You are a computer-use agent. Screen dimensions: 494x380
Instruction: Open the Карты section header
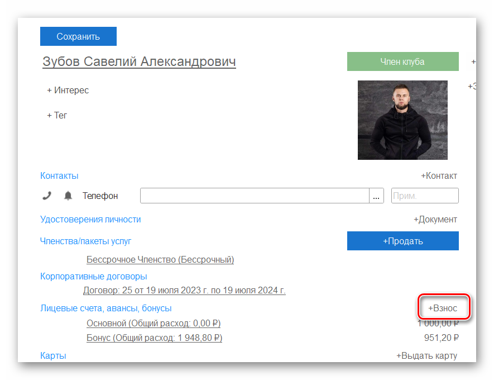pos(53,355)
